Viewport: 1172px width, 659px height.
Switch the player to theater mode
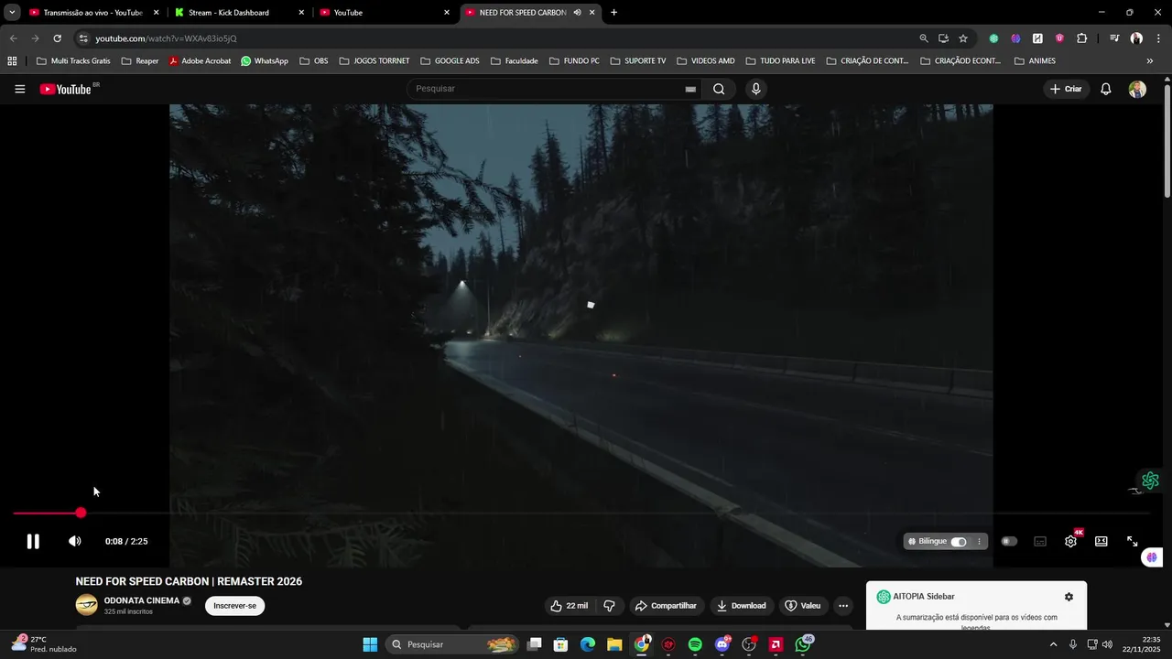1101,541
